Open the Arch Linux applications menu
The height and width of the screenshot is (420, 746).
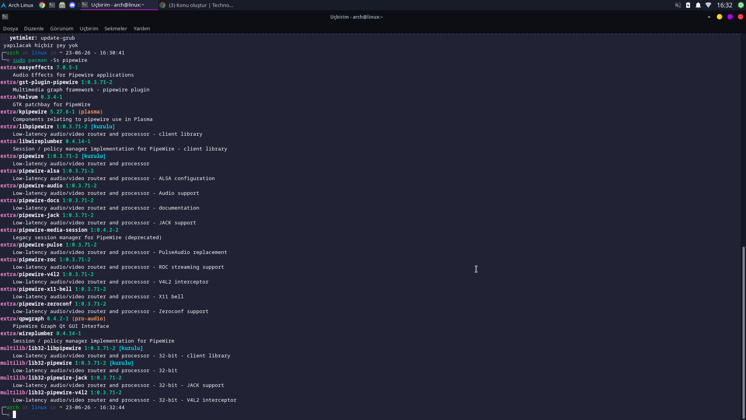[17, 5]
